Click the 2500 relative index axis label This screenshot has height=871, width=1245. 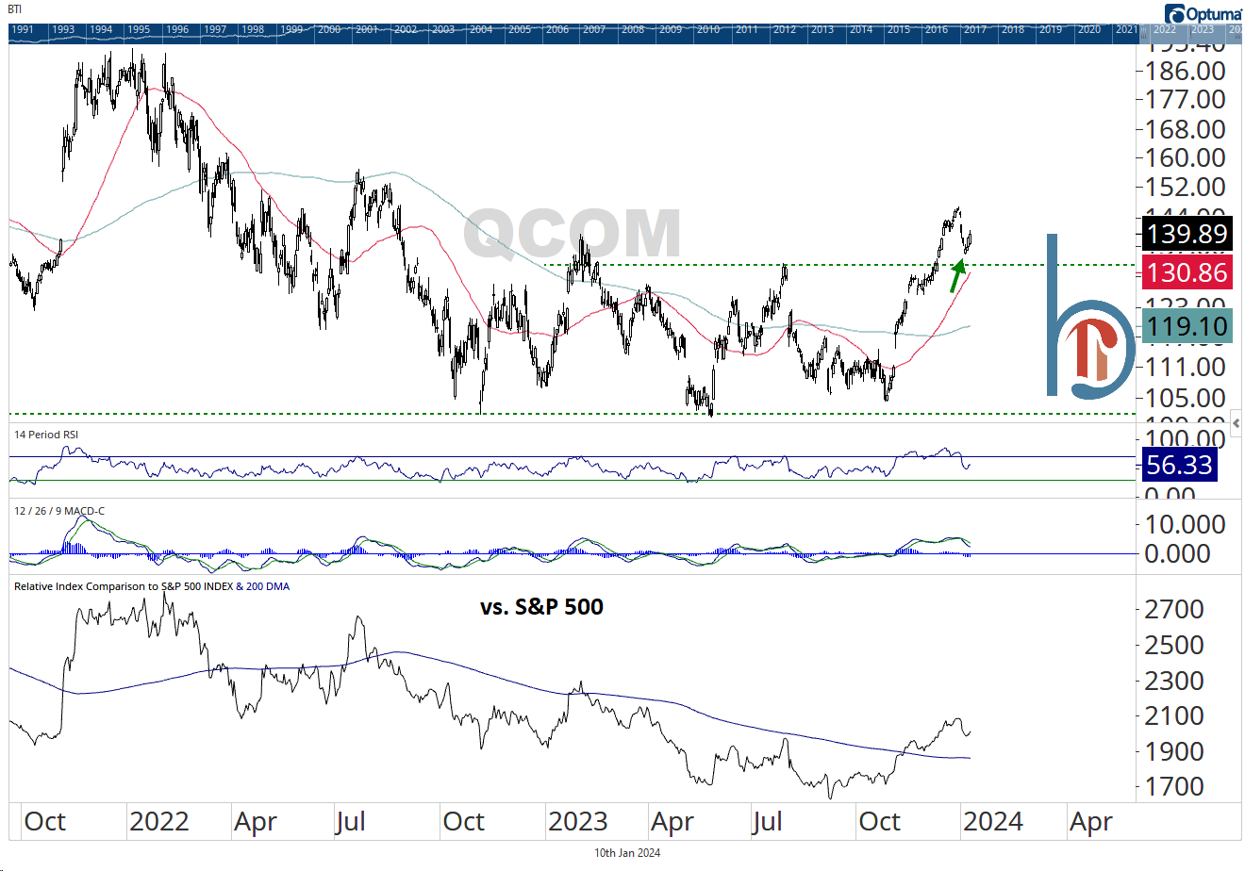pos(1174,645)
